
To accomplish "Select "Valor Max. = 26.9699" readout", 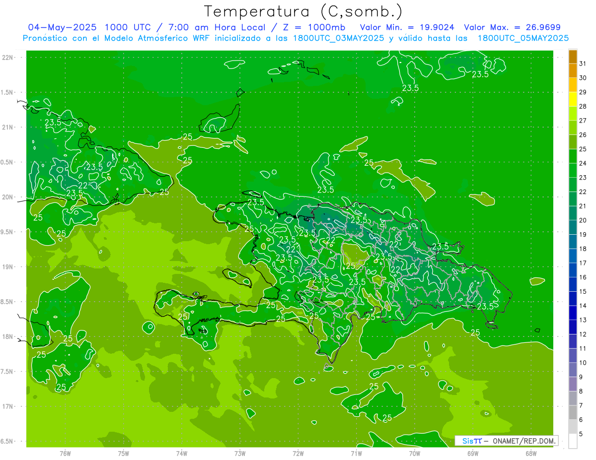I will coord(512,27).
